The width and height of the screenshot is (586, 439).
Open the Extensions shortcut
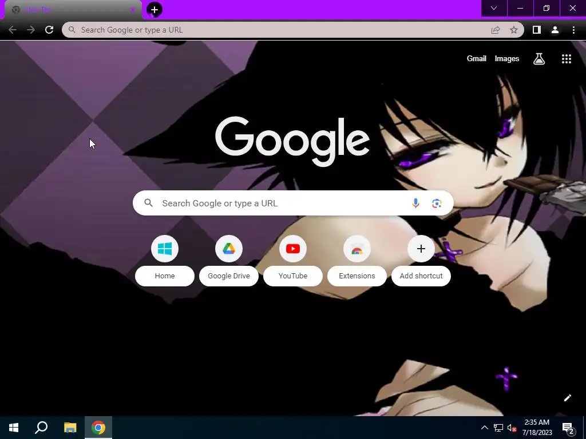click(357, 261)
